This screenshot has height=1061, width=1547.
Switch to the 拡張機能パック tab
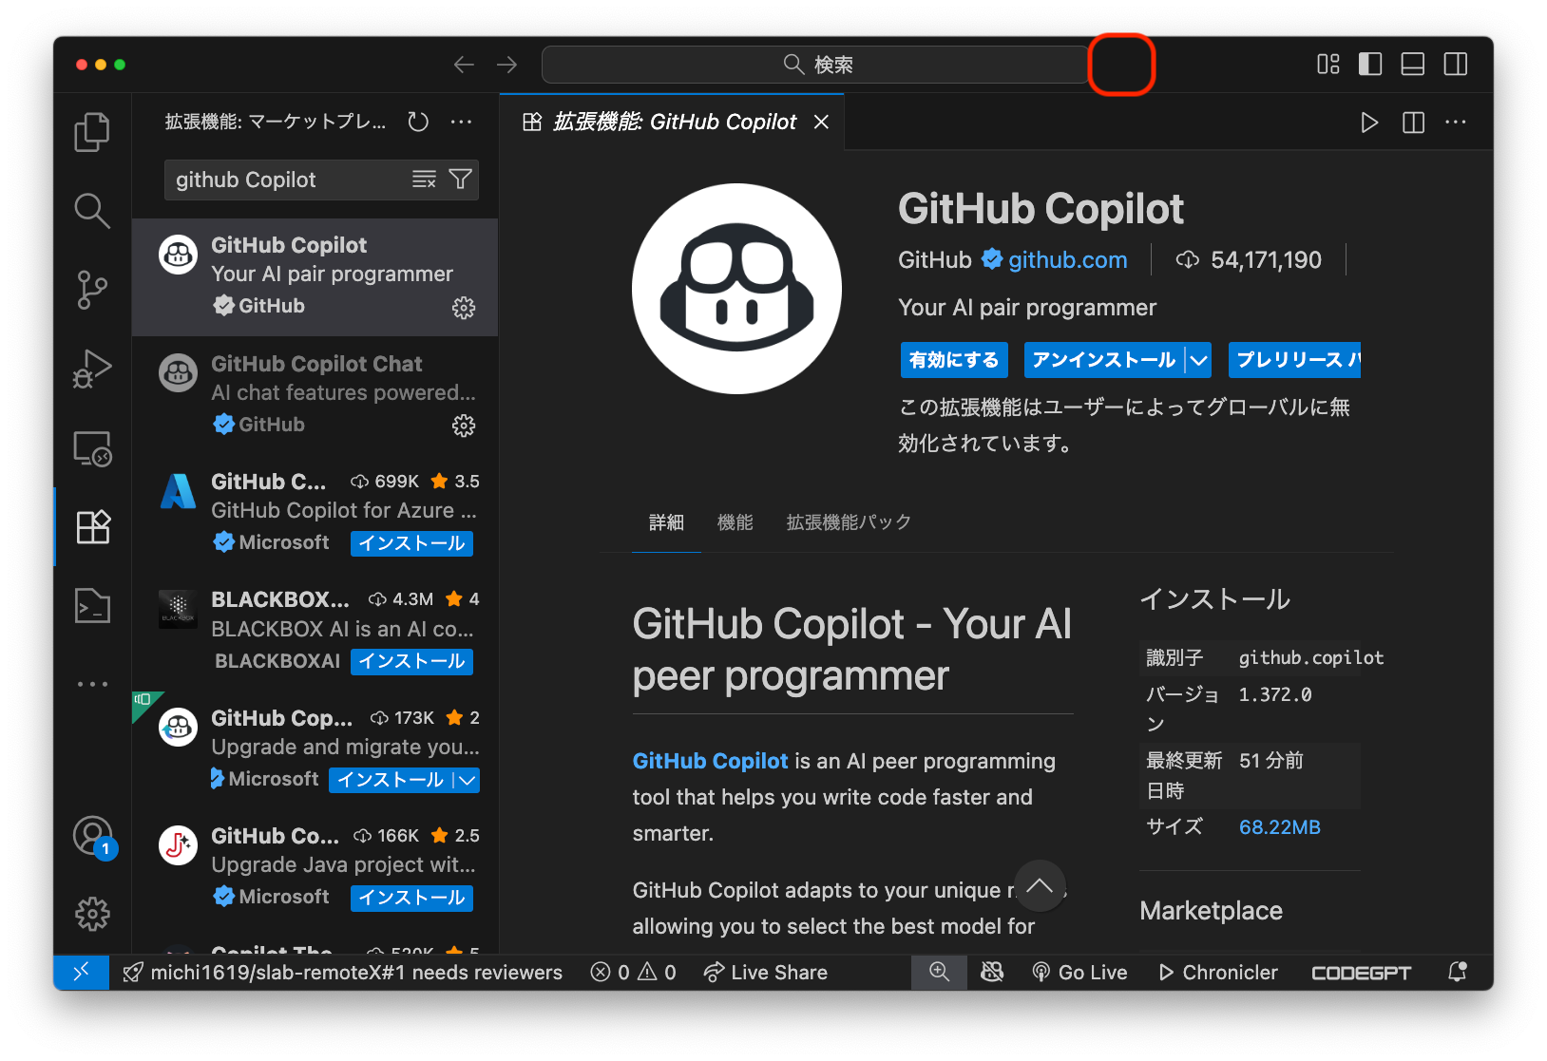coord(849,522)
